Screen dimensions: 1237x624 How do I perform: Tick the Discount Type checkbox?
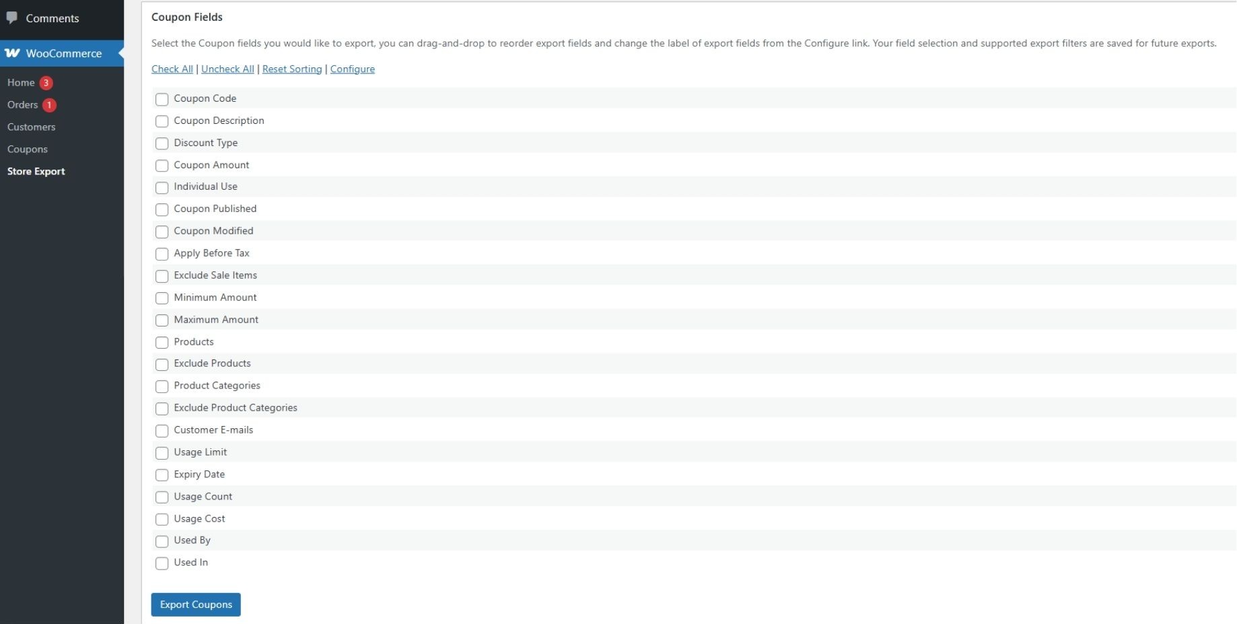tap(162, 143)
